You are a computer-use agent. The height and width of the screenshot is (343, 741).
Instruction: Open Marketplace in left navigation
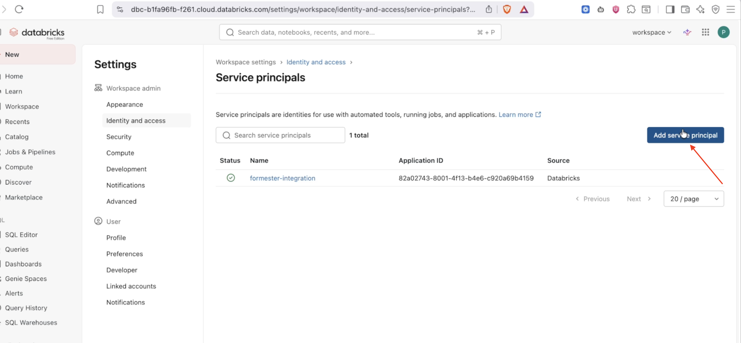point(24,197)
